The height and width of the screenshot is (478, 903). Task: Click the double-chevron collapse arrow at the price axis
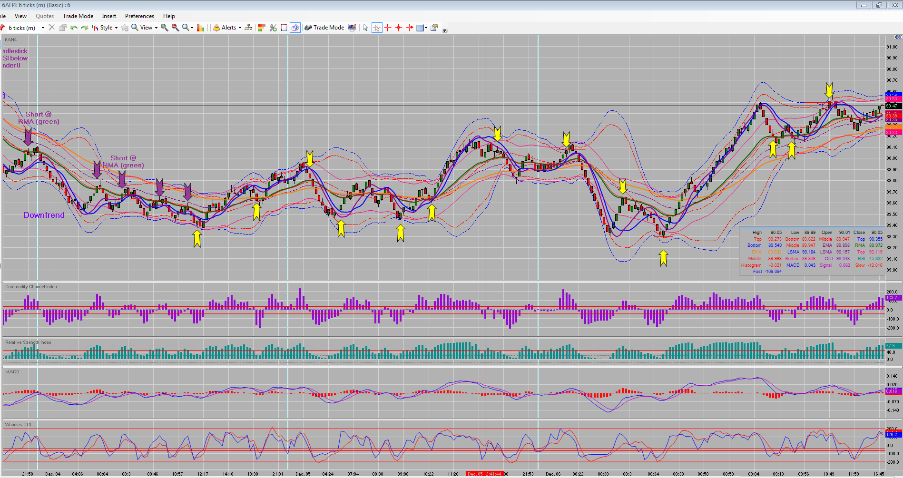(898, 37)
